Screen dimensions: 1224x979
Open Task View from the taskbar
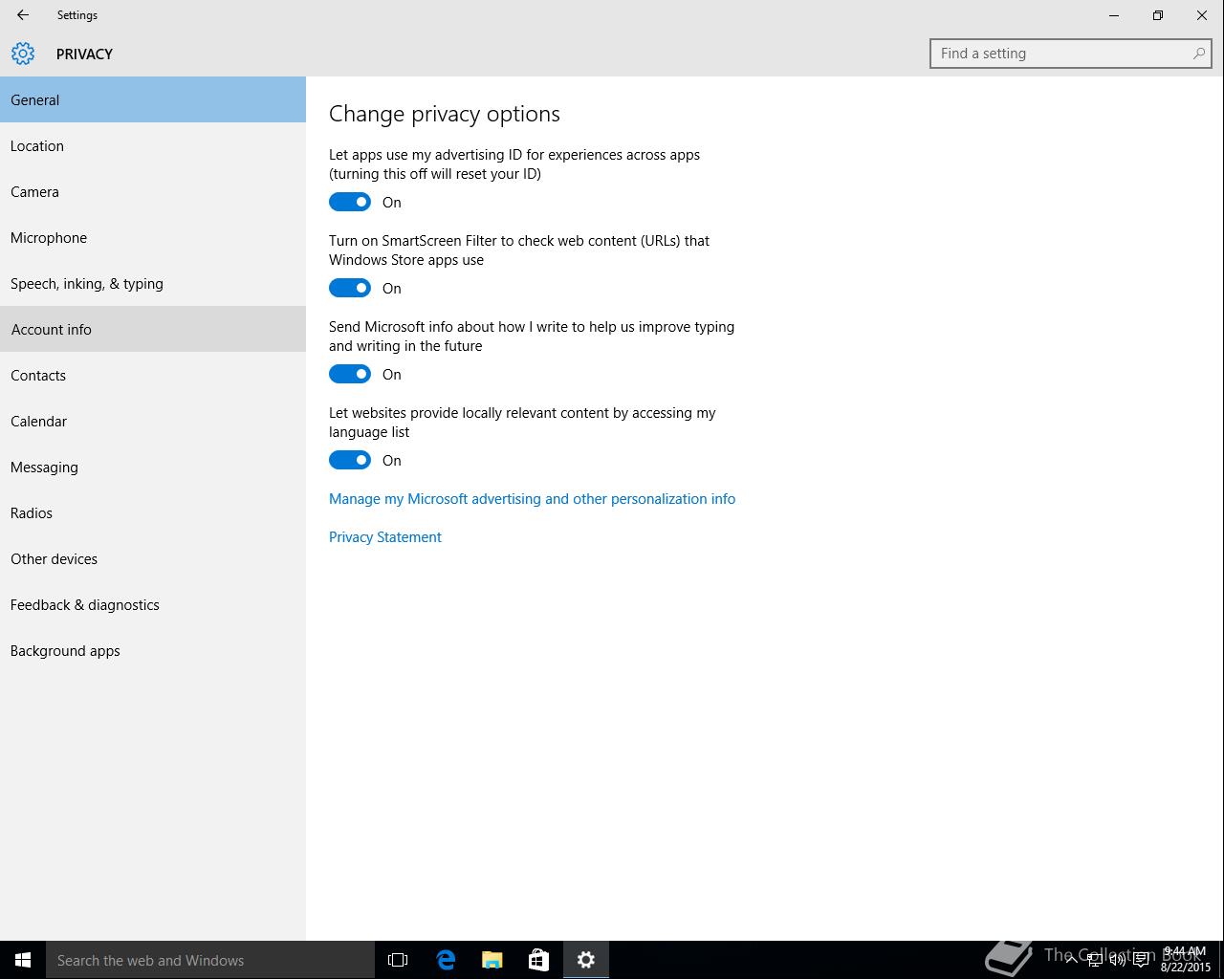pyautogui.click(x=398, y=960)
